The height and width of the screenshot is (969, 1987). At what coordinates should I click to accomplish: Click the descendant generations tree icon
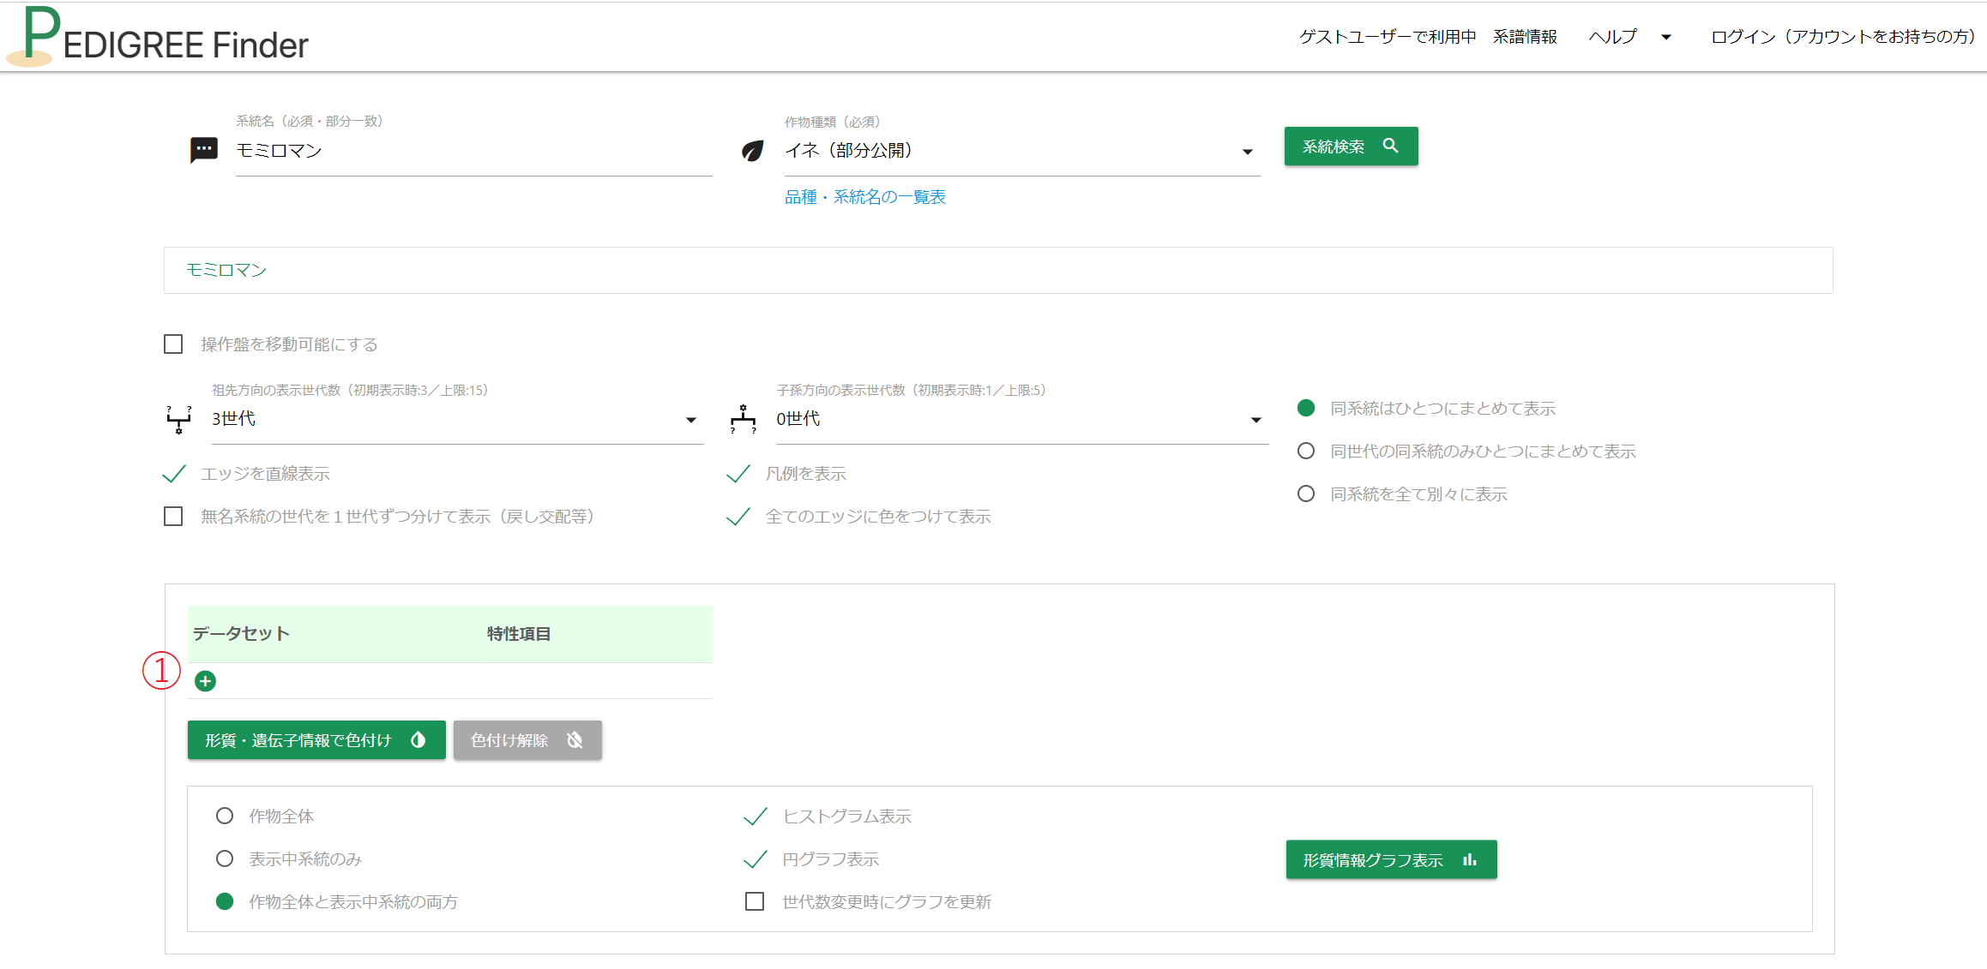tap(743, 419)
